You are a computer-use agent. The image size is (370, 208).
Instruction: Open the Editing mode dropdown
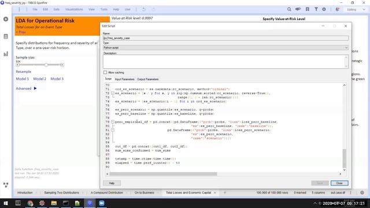point(356,9)
